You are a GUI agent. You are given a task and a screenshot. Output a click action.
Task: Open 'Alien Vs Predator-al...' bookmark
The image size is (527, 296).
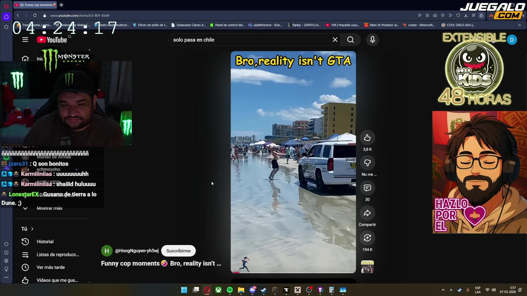click(x=381, y=25)
